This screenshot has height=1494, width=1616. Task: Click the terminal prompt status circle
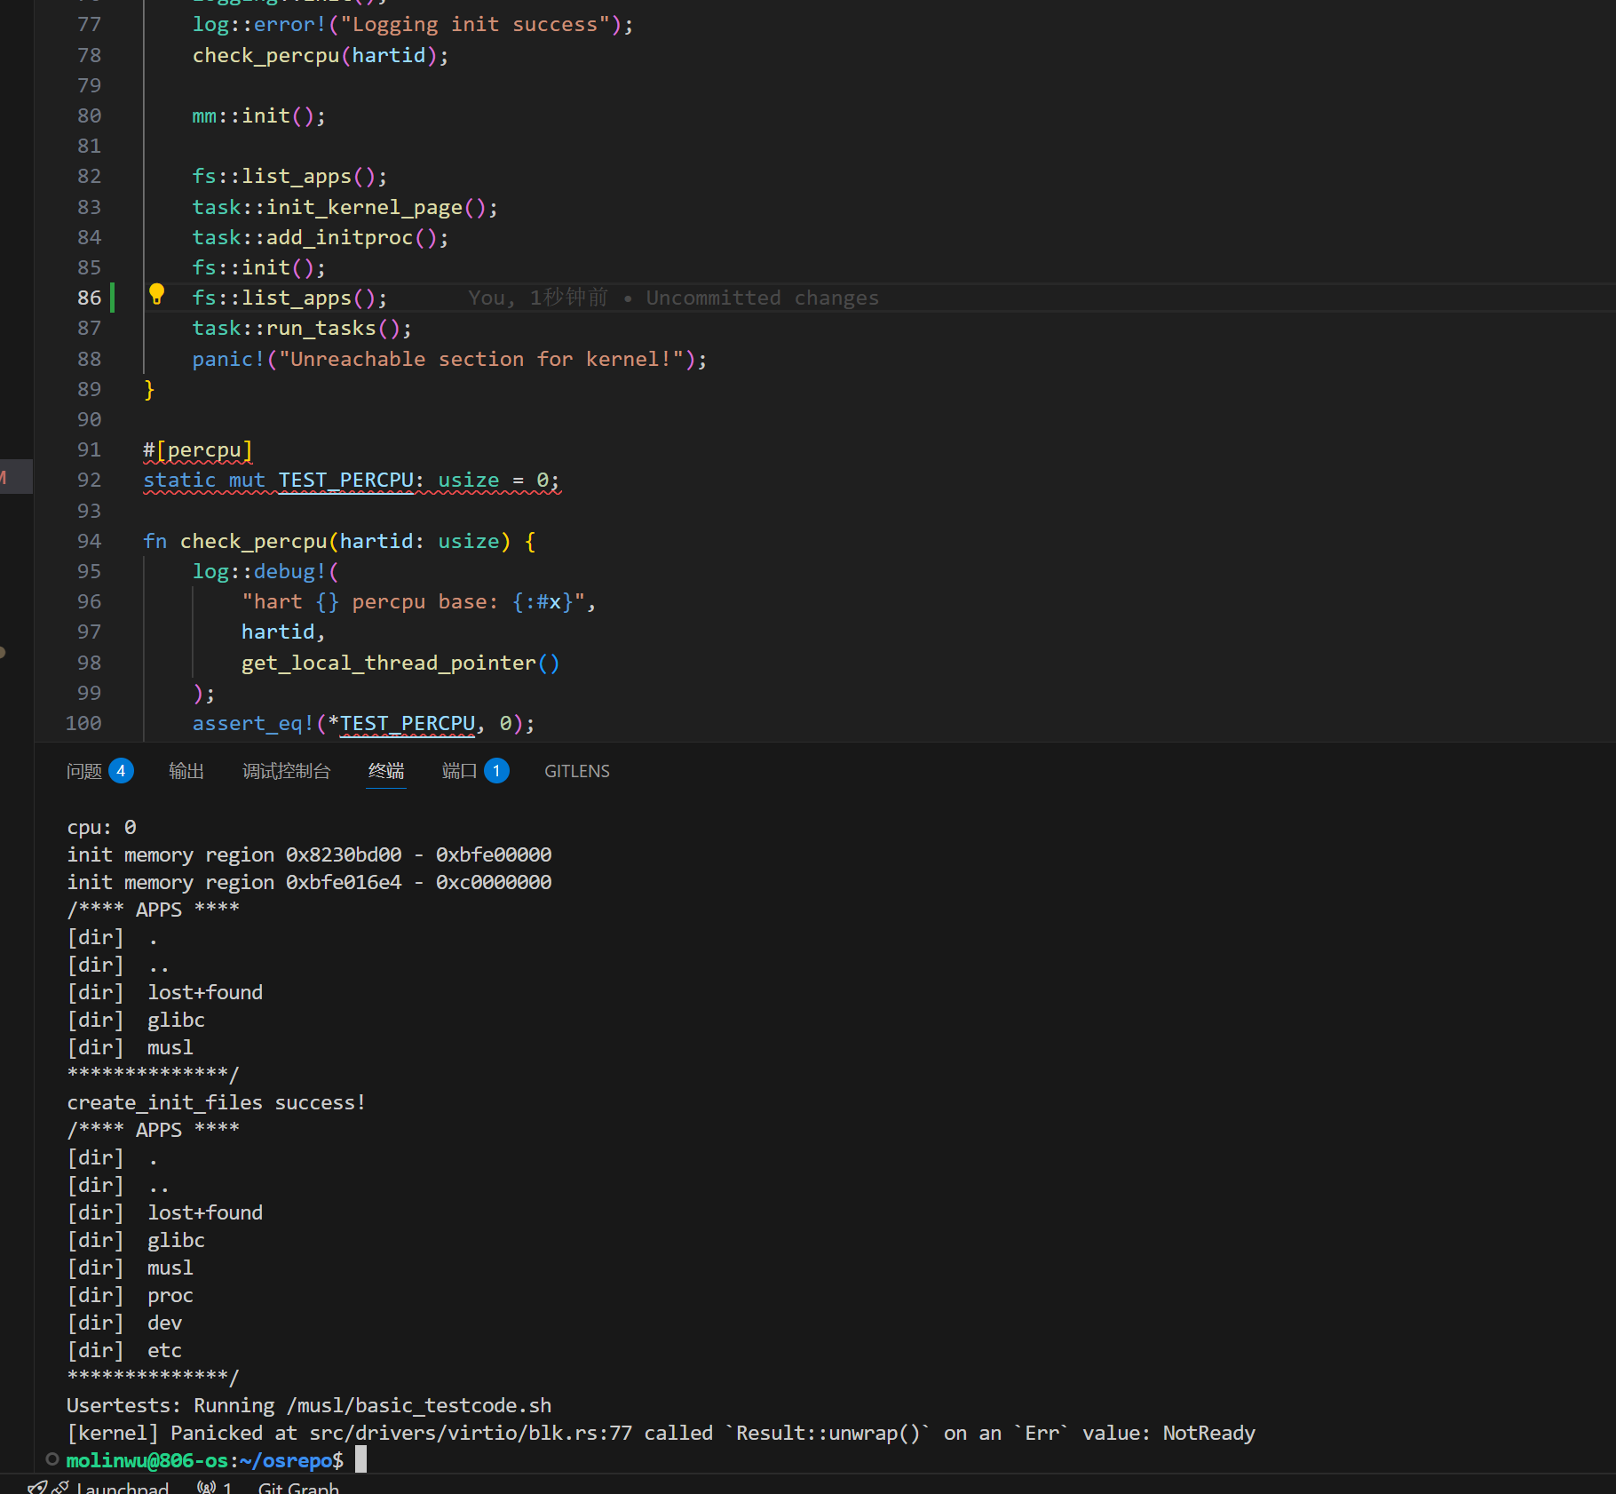(52, 1458)
